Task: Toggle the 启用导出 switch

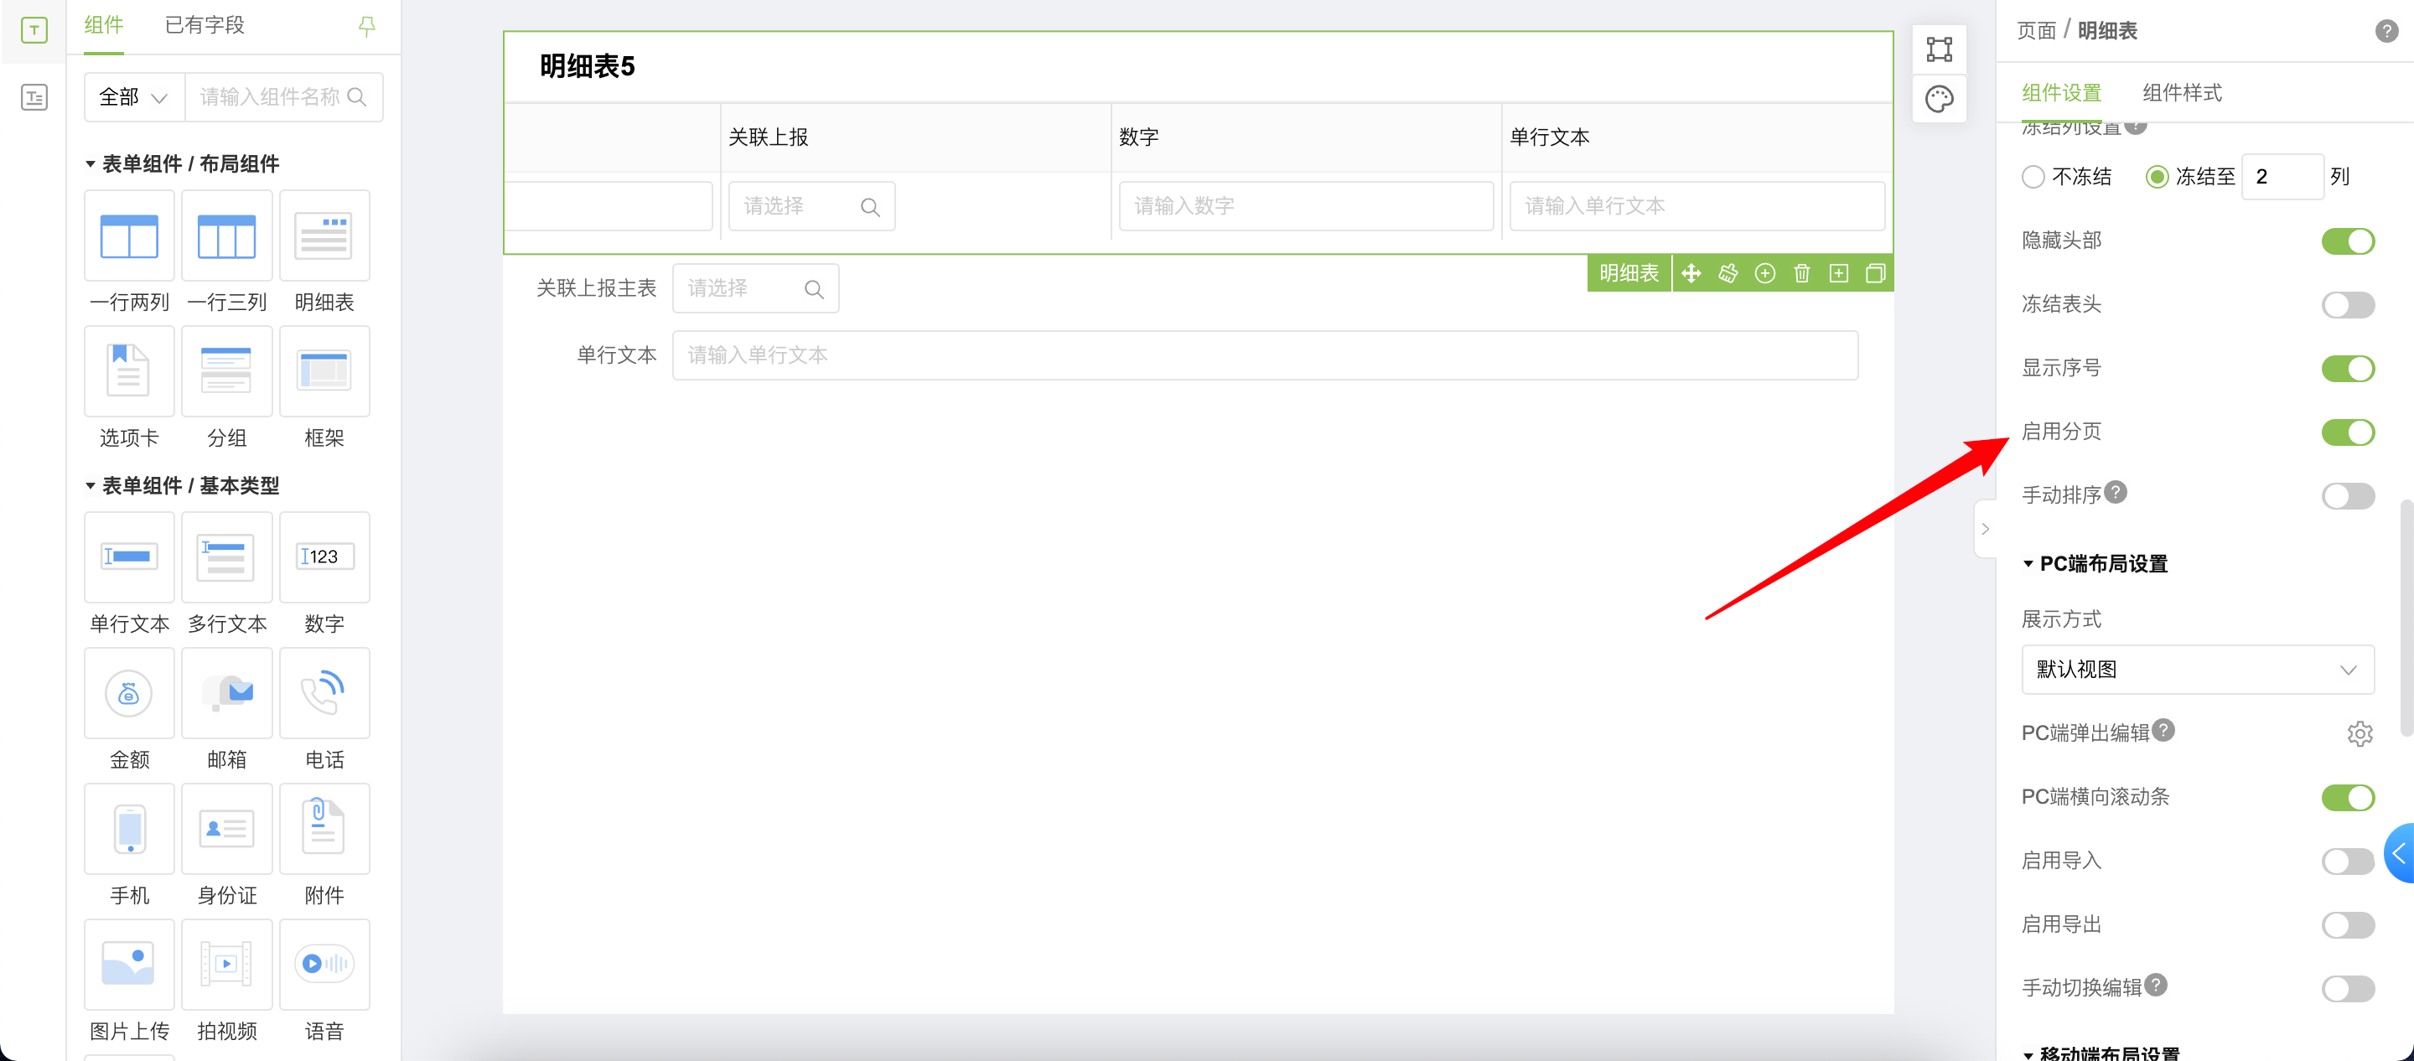Action: (x=2348, y=925)
